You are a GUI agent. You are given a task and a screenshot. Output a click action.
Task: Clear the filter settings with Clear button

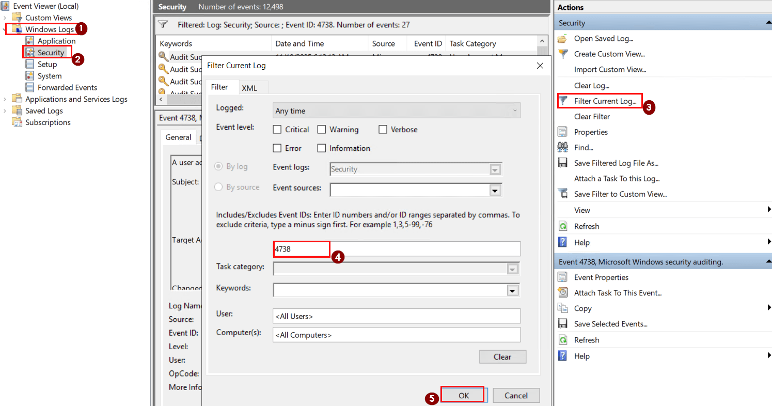[502, 356]
